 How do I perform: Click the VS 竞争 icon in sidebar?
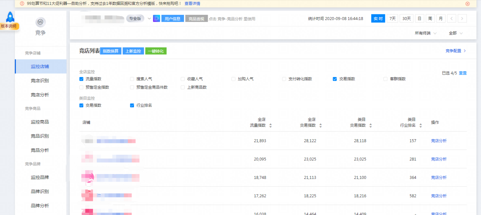point(40,22)
